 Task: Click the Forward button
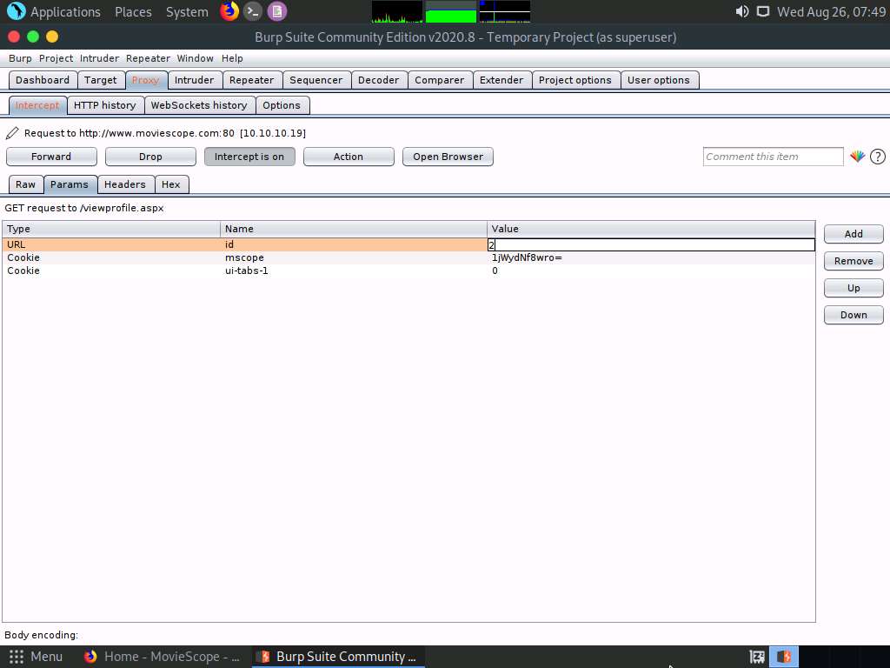tap(50, 157)
